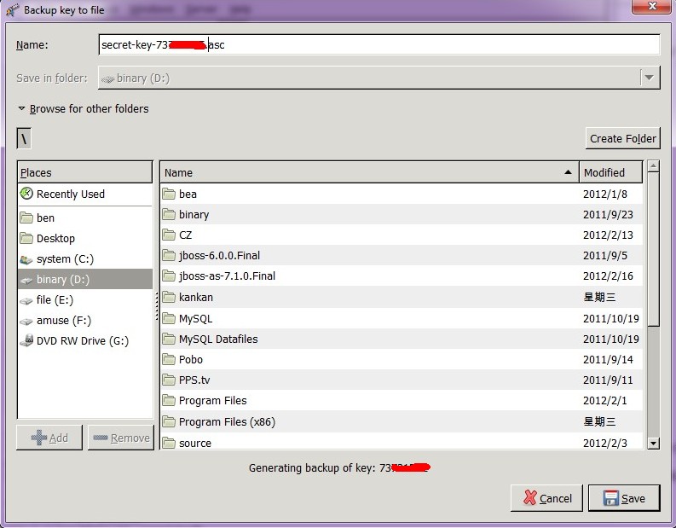Click the 2011/9/14 modified date

[608, 359]
